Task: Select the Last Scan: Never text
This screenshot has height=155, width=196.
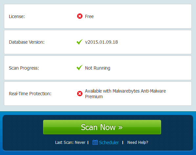Action: coord(70,143)
